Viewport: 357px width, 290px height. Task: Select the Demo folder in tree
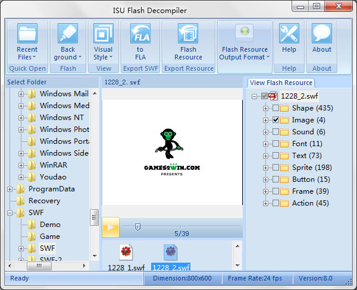50,225
